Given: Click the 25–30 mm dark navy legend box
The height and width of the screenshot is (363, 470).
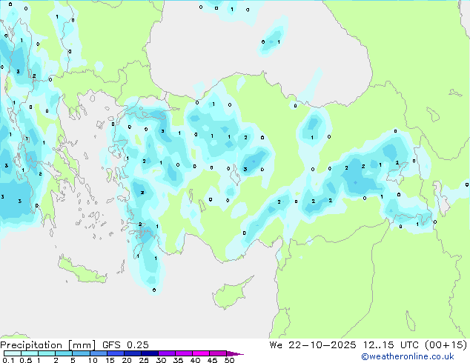Looking at the screenshot, I should coord(149,353).
